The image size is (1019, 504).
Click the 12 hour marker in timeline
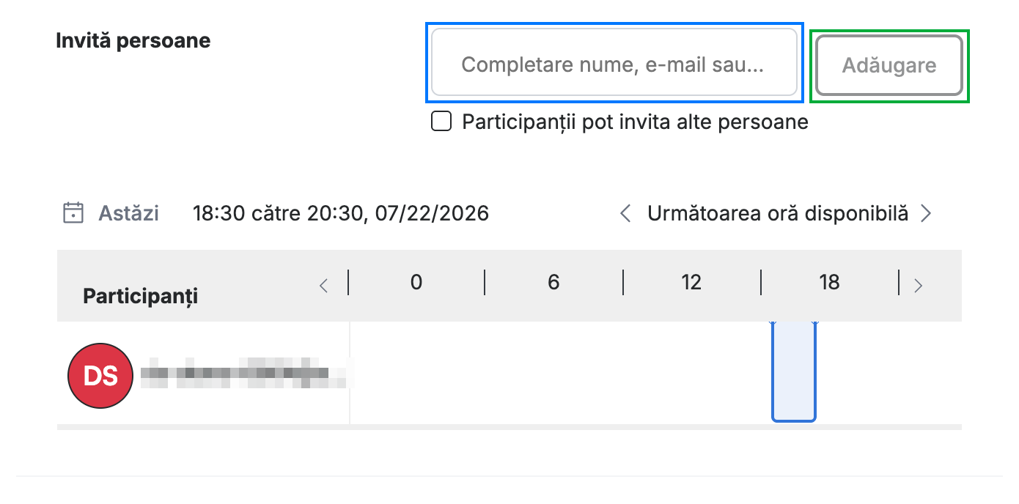tap(691, 282)
